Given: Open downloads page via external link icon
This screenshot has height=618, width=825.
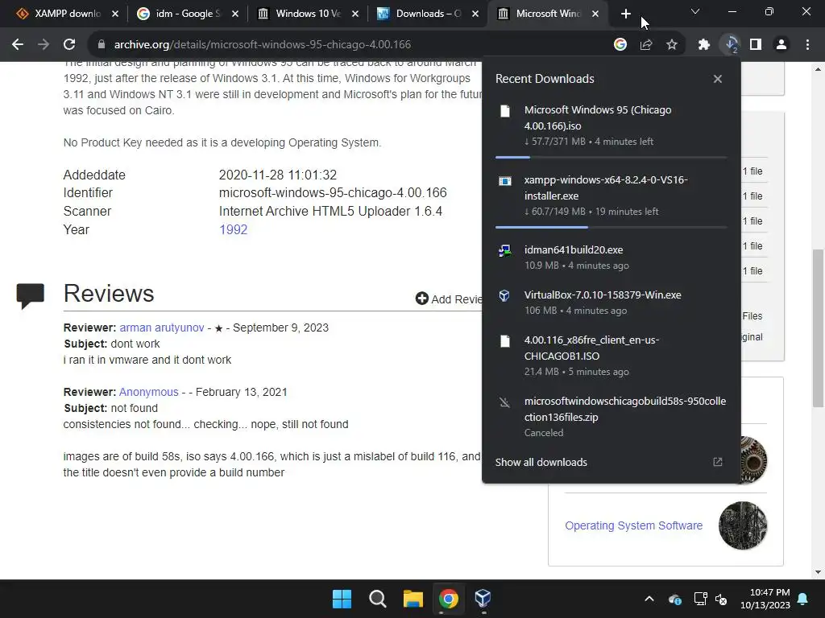Looking at the screenshot, I should (x=718, y=462).
